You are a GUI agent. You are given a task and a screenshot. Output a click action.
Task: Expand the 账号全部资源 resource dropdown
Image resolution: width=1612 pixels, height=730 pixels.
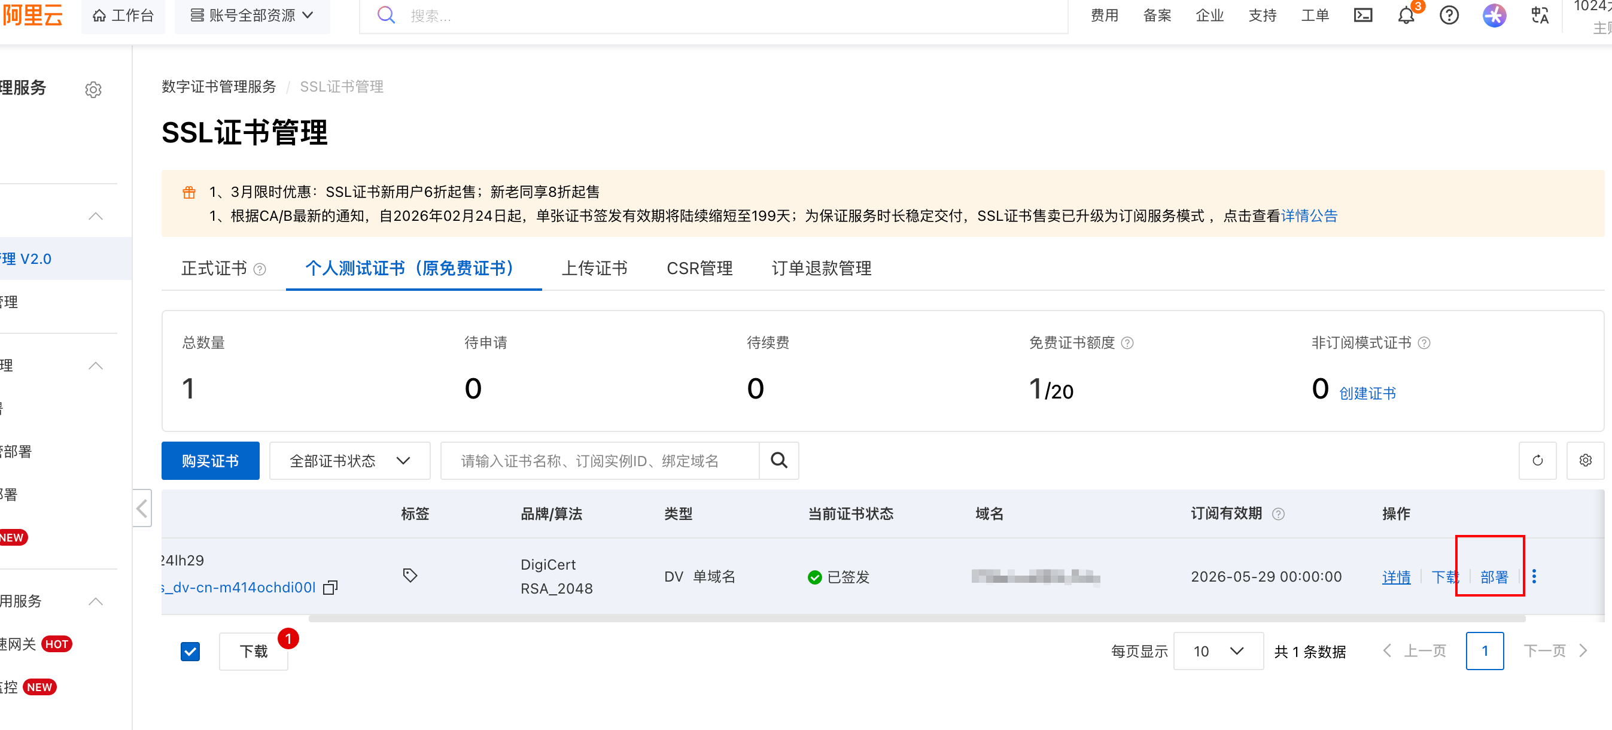pyautogui.click(x=251, y=15)
